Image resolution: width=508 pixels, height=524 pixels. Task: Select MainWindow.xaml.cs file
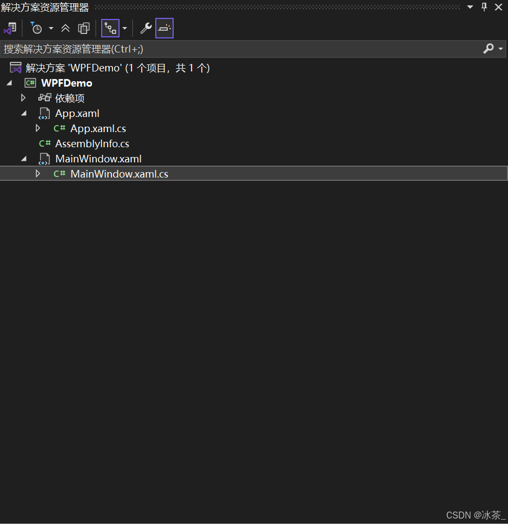(119, 174)
